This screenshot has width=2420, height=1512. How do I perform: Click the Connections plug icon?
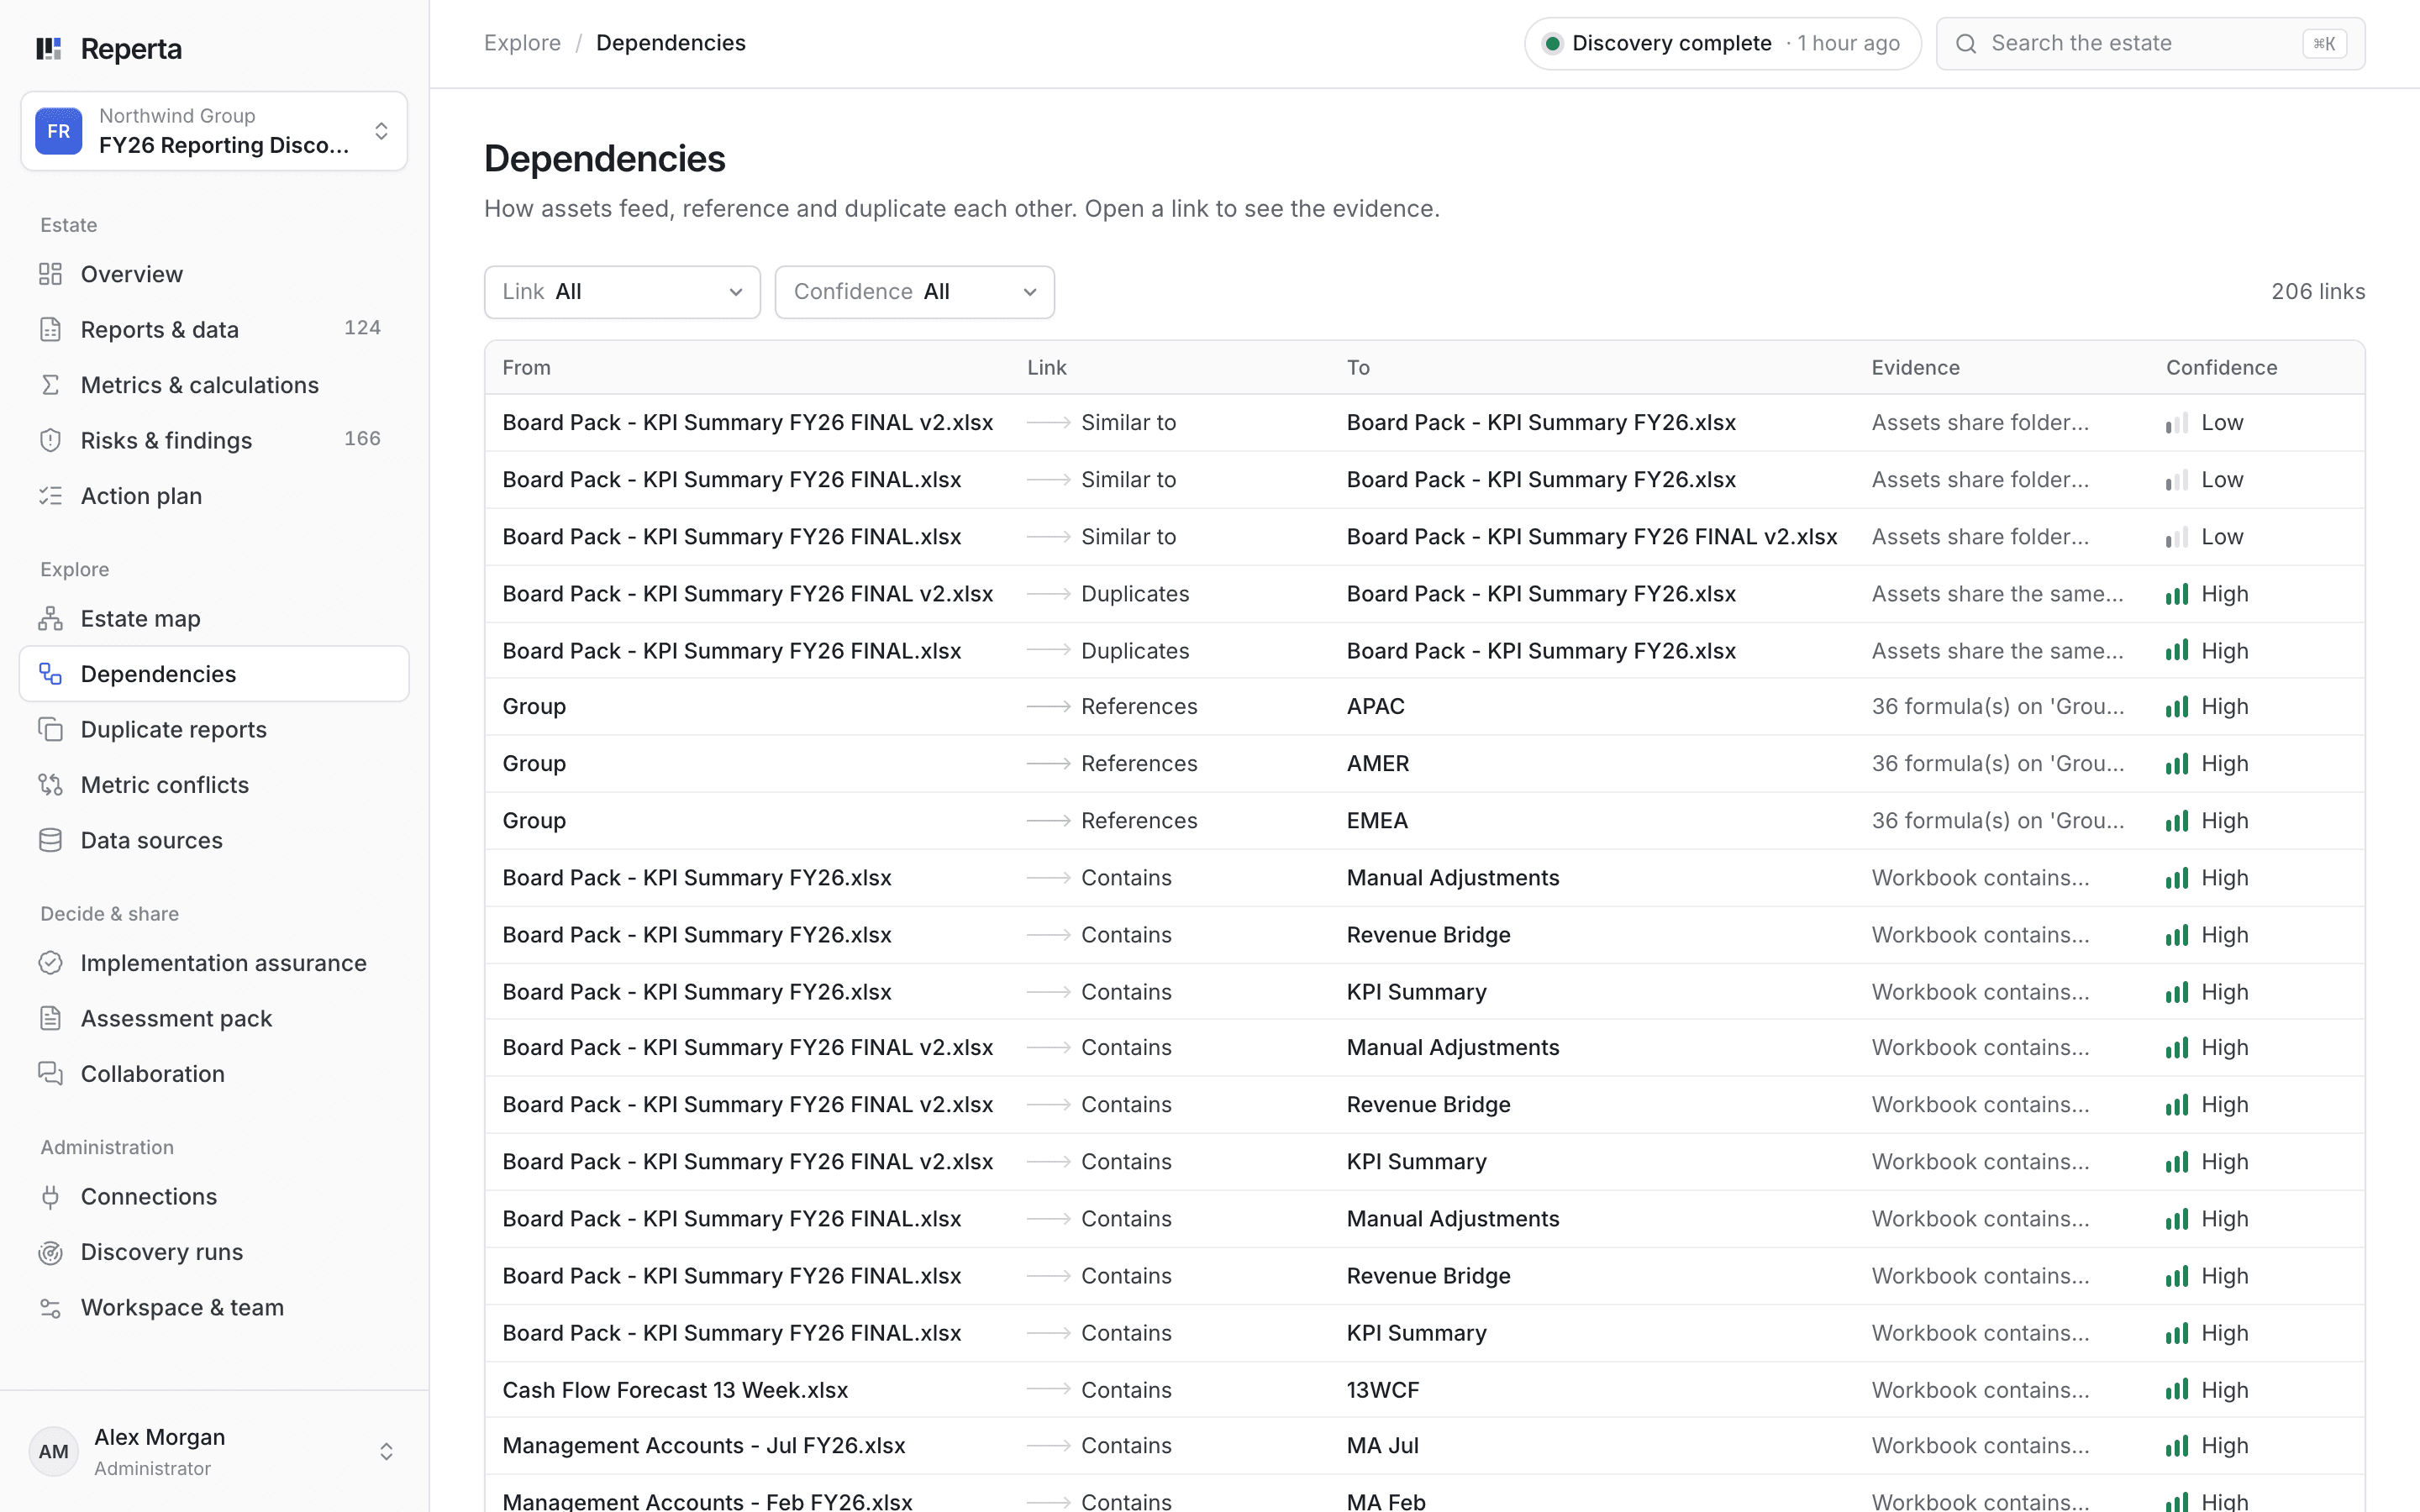pyautogui.click(x=50, y=1196)
